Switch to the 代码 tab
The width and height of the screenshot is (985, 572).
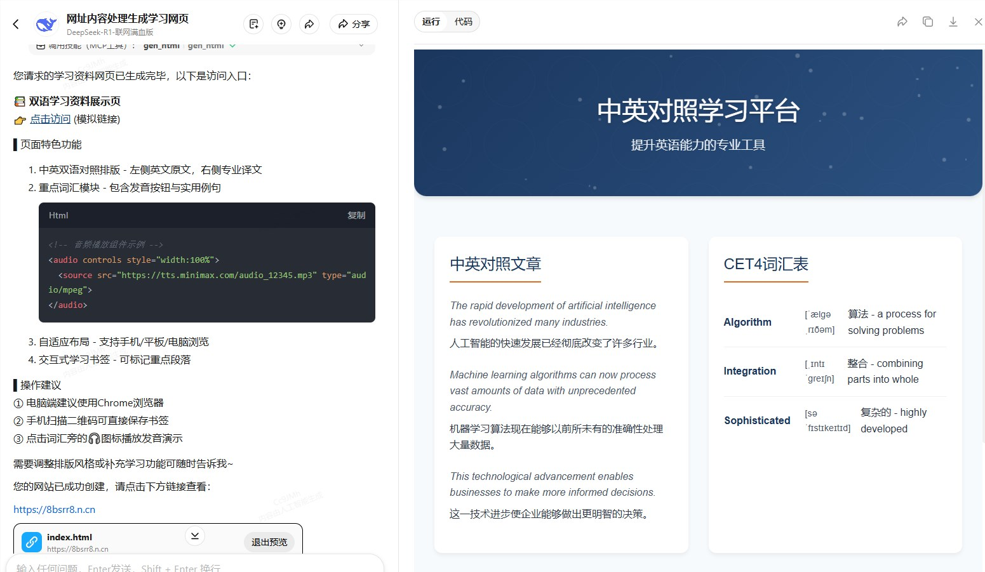(x=463, y=22)
